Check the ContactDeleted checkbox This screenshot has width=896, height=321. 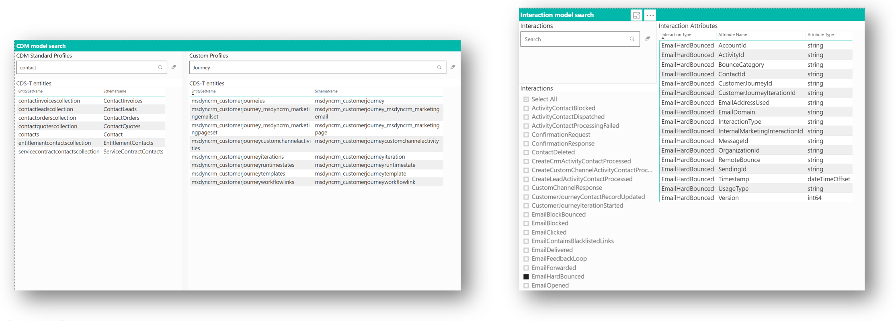(x=526, y=152)
